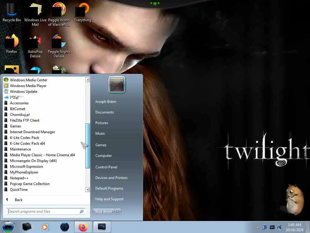
Task: Click the Windows Media Player icon in the programs list
Action: pyautogui.click(x=6, y=86)
